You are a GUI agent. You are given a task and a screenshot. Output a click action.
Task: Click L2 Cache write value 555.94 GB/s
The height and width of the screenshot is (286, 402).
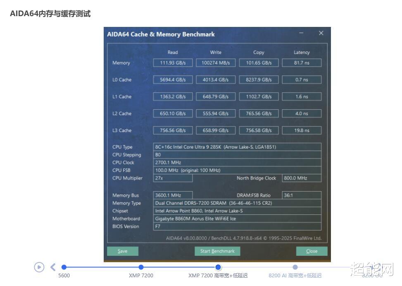coord(216,113)
